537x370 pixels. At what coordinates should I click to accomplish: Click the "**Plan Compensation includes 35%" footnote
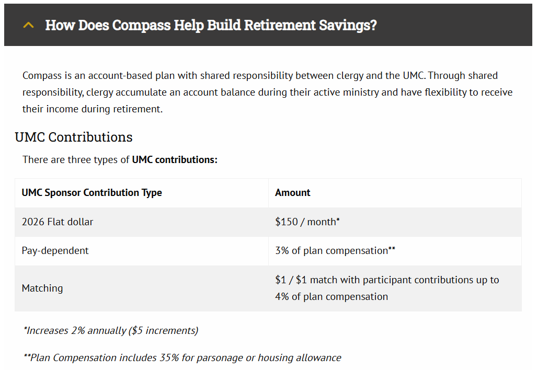coord(182,358)
